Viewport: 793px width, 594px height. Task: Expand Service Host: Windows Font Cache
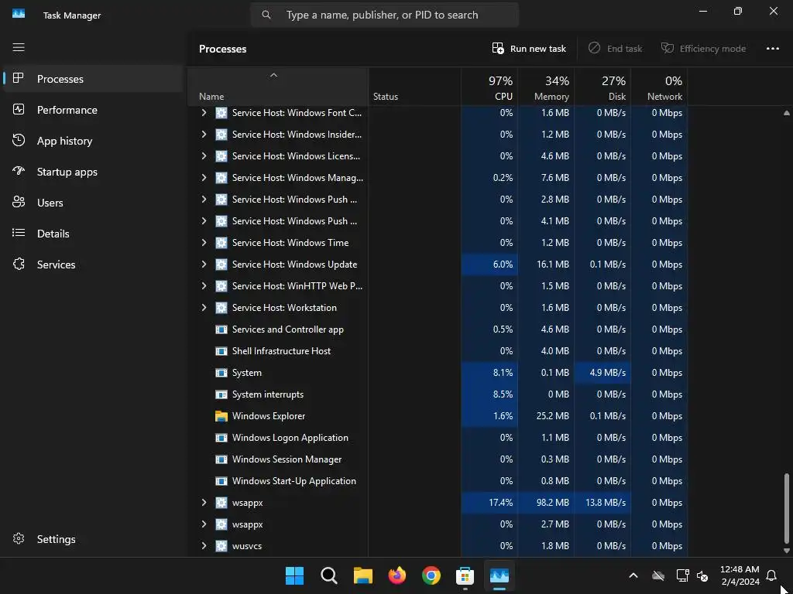[204, 113]
